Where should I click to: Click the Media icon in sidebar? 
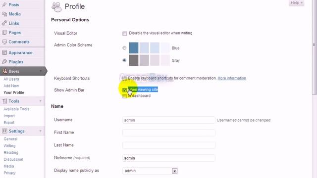point(4,14)
